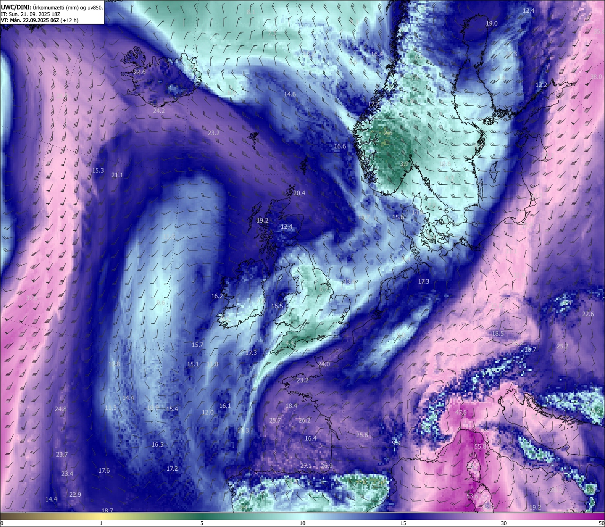Click the 24.2 value south of Iceland
The height and width of the screenshot is (527, 605).
coord(159,111)
